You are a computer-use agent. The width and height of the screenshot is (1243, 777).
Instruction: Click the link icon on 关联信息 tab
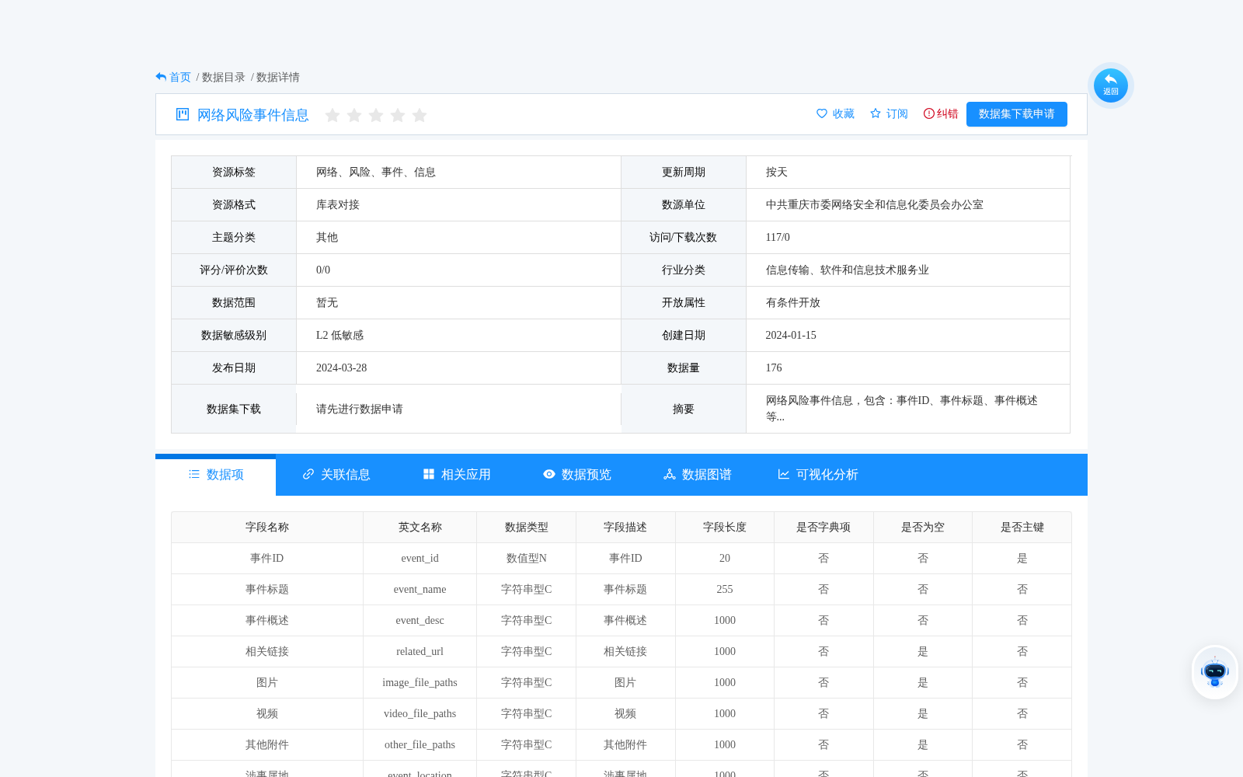(x=308, y=474)
